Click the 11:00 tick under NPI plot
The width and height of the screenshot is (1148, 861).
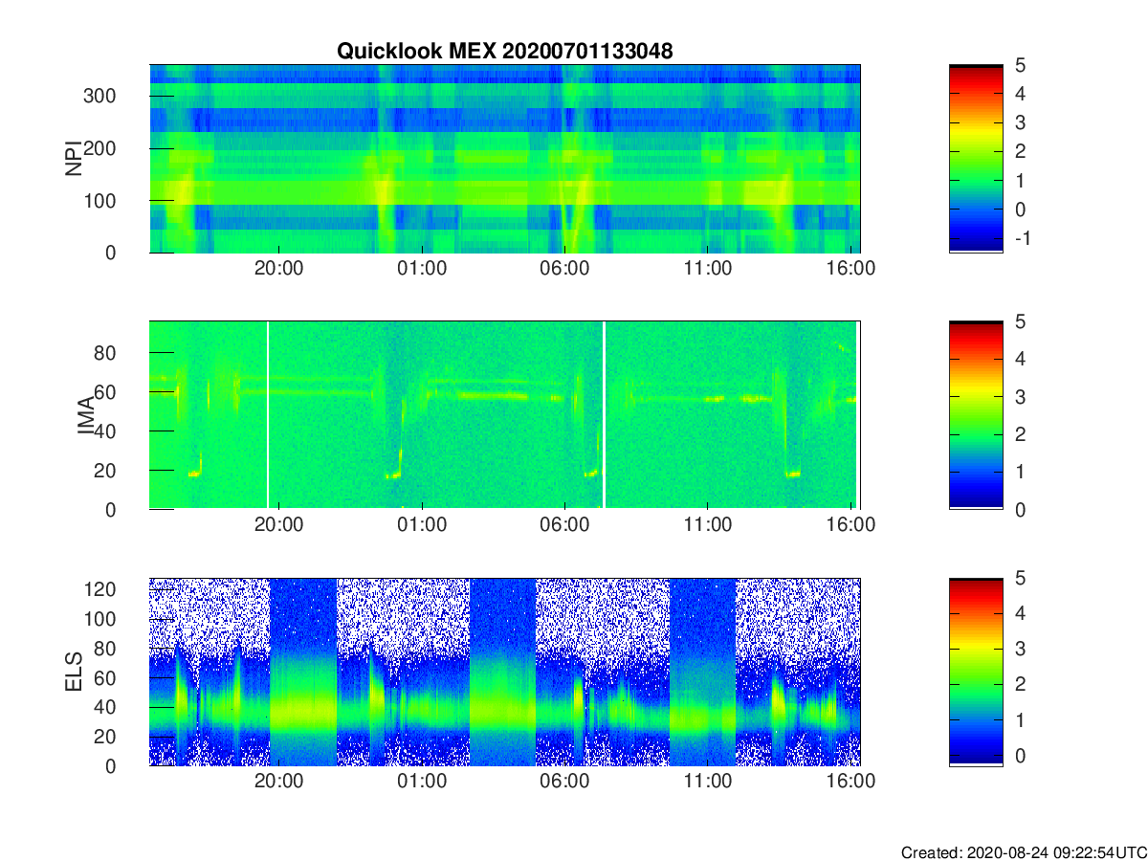[x=707, y=269]
